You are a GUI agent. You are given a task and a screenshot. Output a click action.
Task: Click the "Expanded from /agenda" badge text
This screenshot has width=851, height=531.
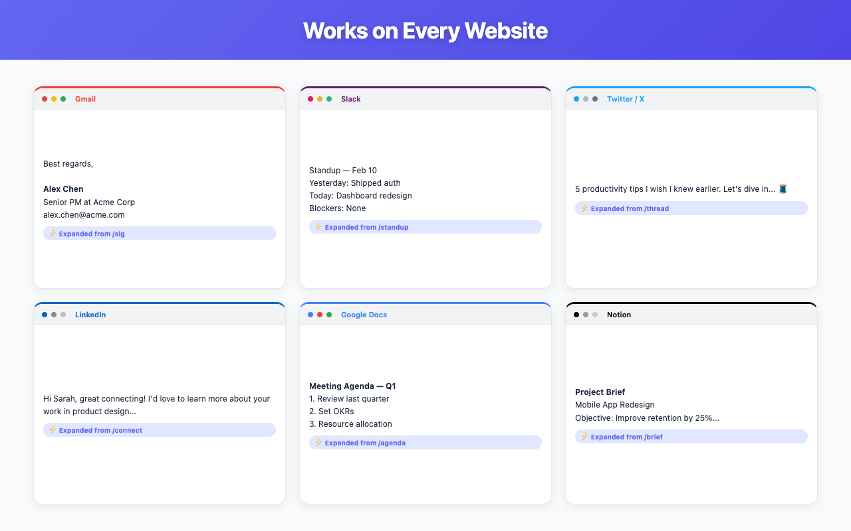coord(365,443)
